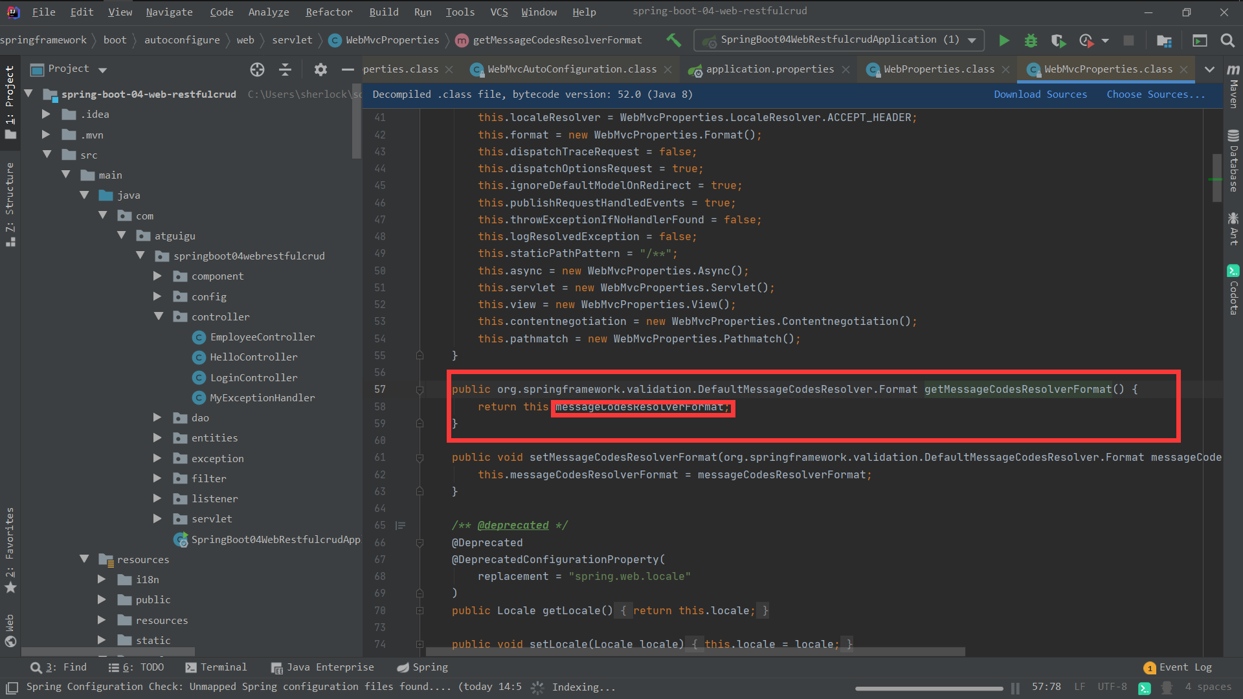Click the Build project hammer icon

point(673,40)
